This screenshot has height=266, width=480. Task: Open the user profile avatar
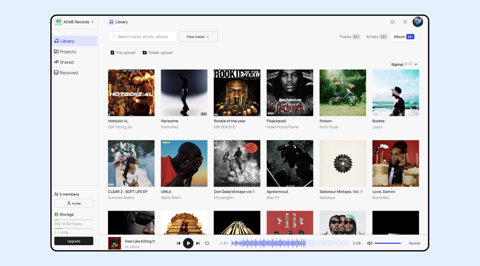coord(417,22)
